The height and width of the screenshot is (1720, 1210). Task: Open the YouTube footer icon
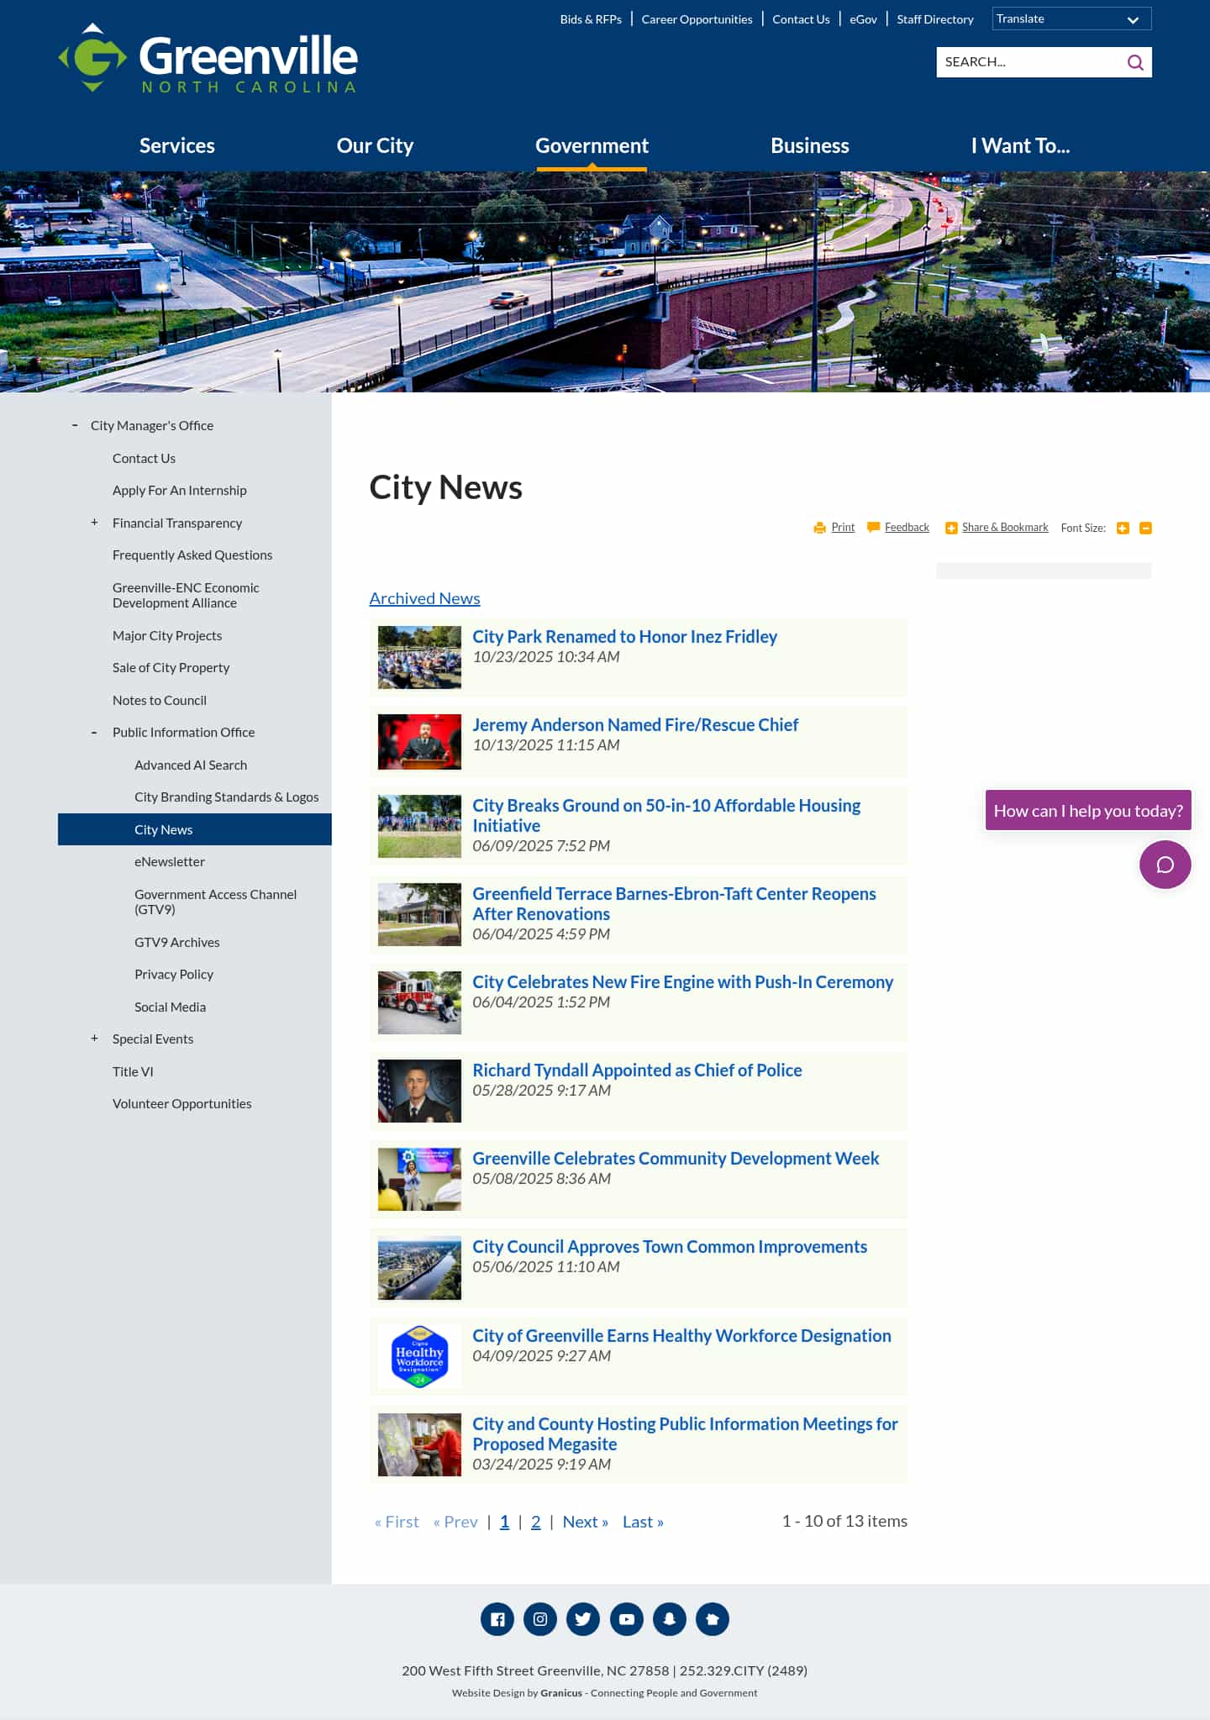pos(627,1619)
